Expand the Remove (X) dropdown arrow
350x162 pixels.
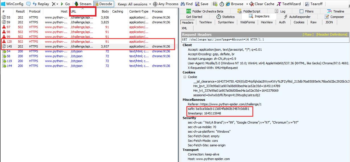[x=57, y=4]
